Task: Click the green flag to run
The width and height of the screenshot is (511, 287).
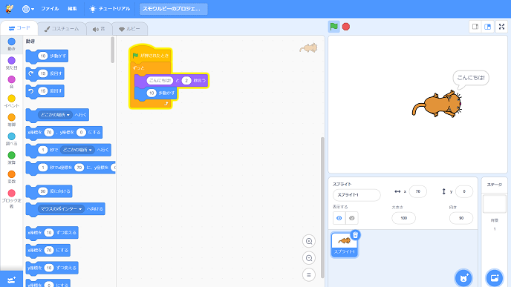Action: pyautogui.click(x=333, y=27)
